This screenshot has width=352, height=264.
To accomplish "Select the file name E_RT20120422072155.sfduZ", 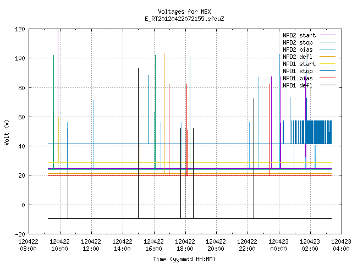I will (184, 19).
